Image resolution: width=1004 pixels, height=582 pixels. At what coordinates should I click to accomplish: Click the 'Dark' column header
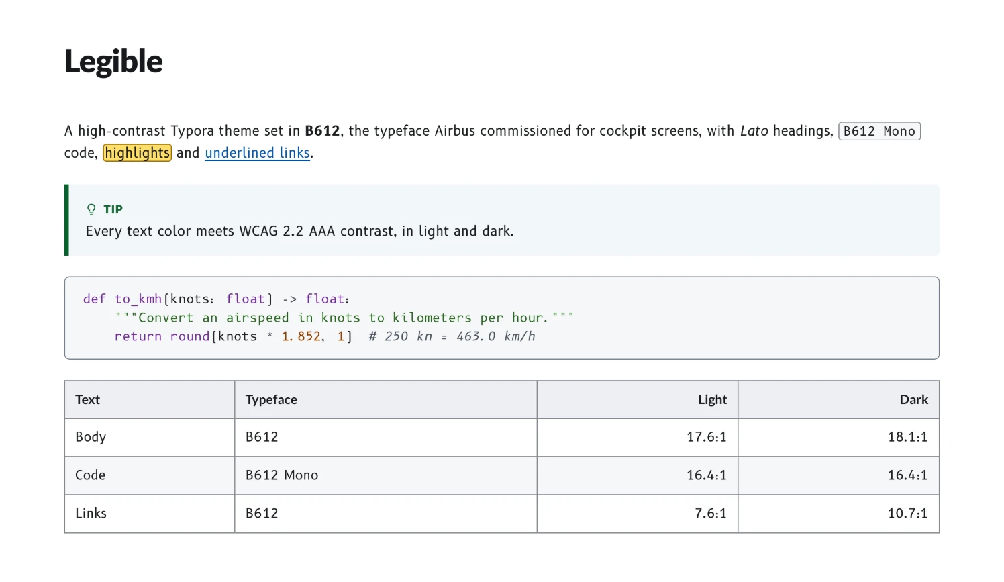coord(838,400)
